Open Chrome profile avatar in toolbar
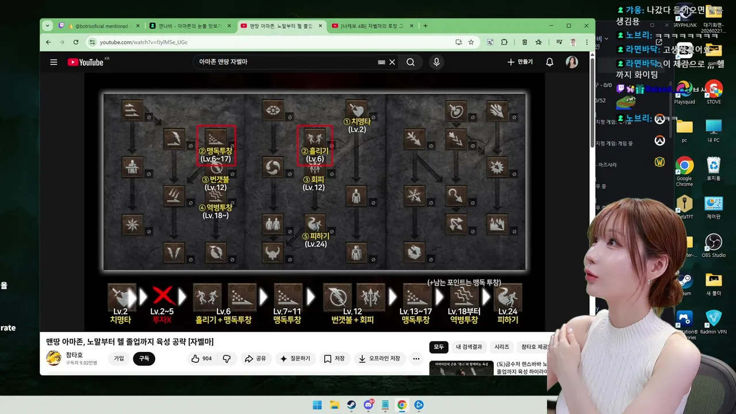 point(573,42)
